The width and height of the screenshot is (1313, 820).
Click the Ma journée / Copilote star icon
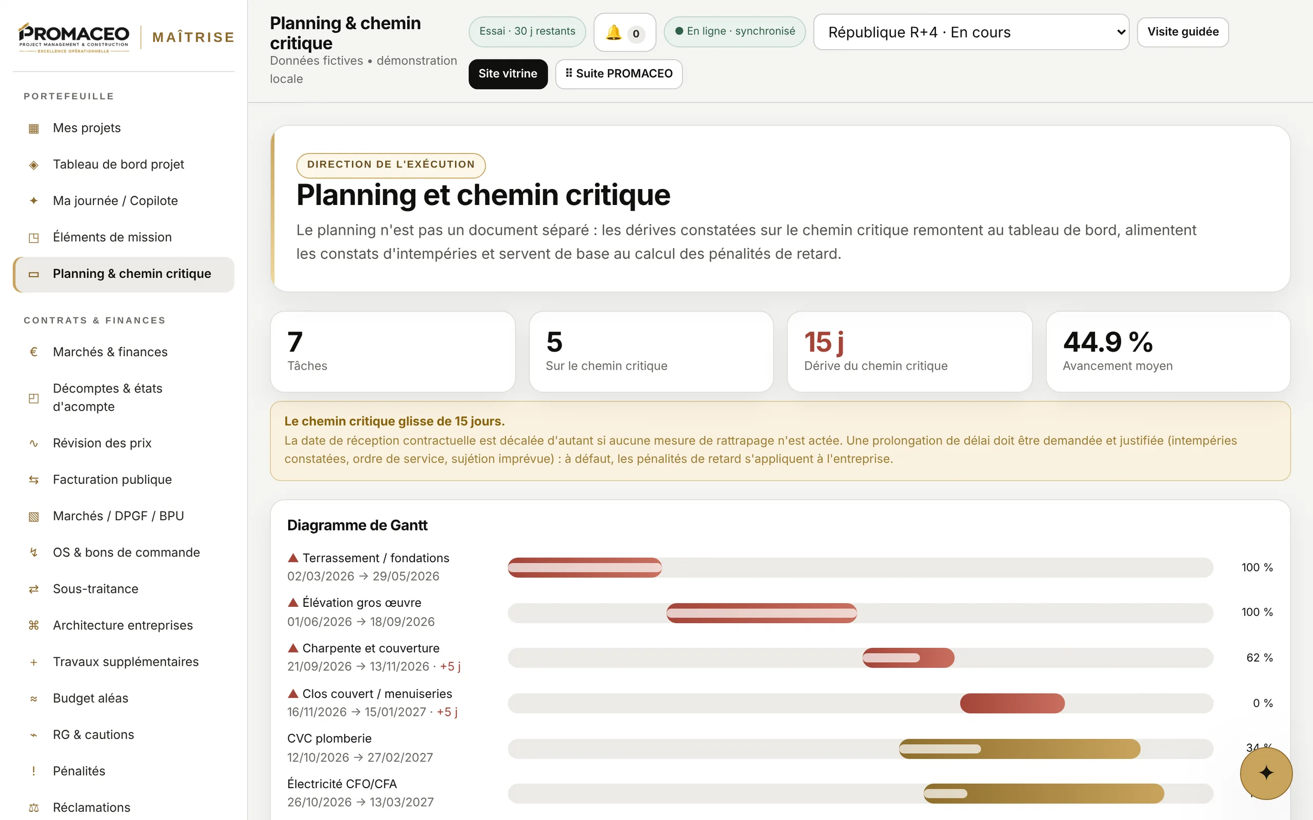click(x=34, y=201)
